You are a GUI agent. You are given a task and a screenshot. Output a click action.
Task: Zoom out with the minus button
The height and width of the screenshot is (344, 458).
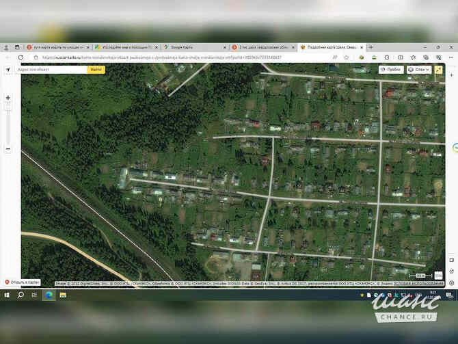(x=8, y=148)
